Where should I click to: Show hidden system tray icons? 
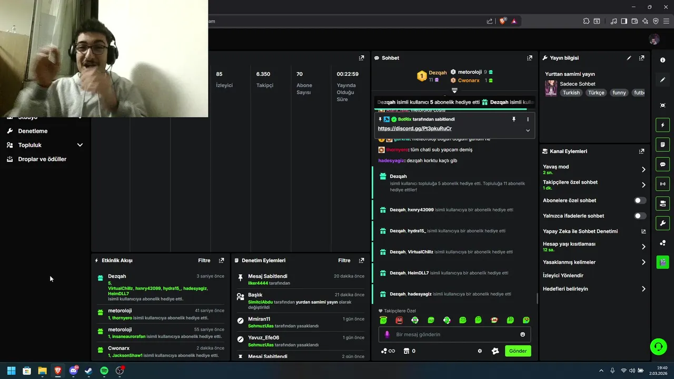point(601,371)
